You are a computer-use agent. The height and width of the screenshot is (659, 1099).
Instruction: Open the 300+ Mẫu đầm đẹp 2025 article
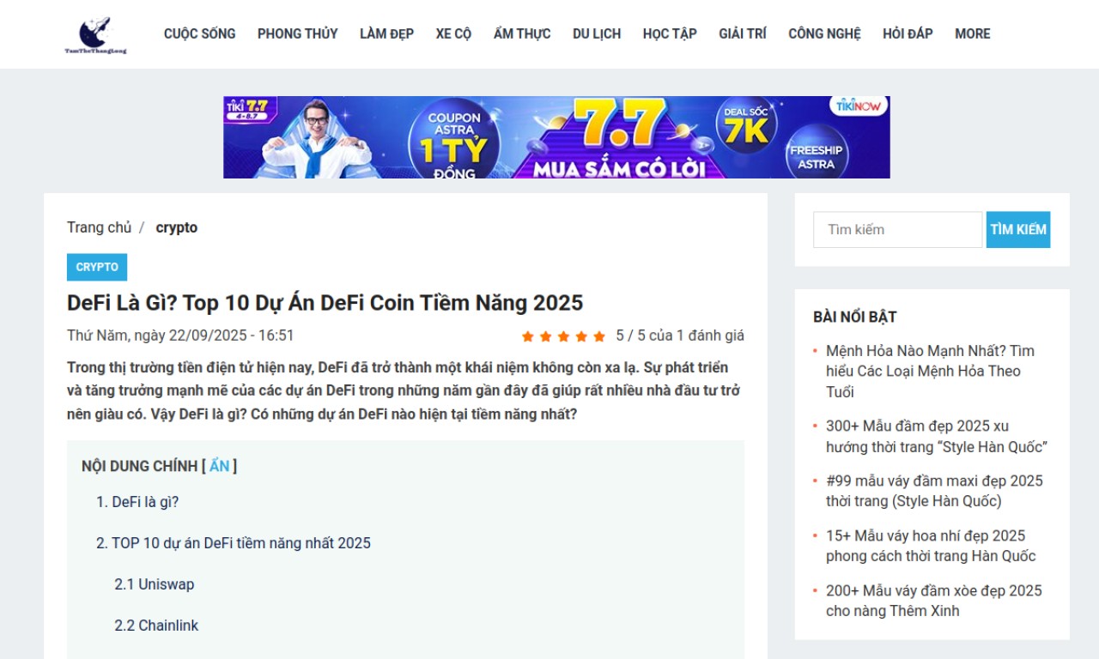(x=937, y=437)
